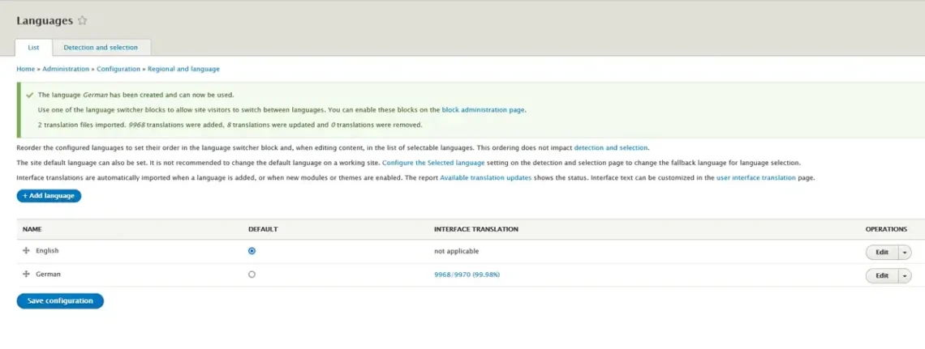Grab the drag handle for English row
The image size is (925, 349).
pyautogui.click(x=26, y=251)
